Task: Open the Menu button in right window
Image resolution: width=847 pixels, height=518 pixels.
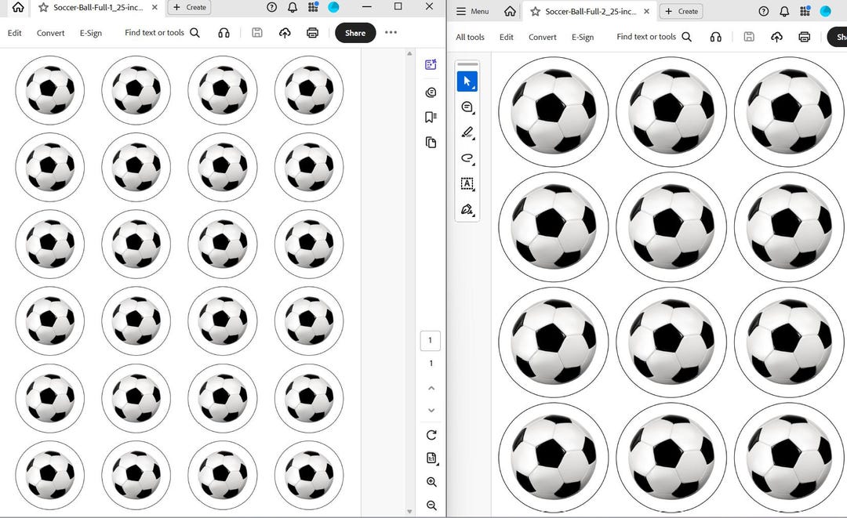Action: point(472,11)
